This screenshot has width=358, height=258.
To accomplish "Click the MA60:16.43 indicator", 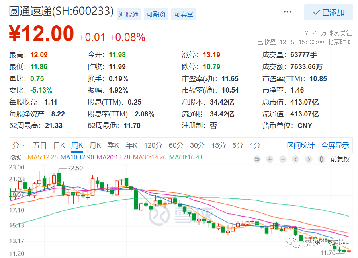I will (x=186, y=157).
